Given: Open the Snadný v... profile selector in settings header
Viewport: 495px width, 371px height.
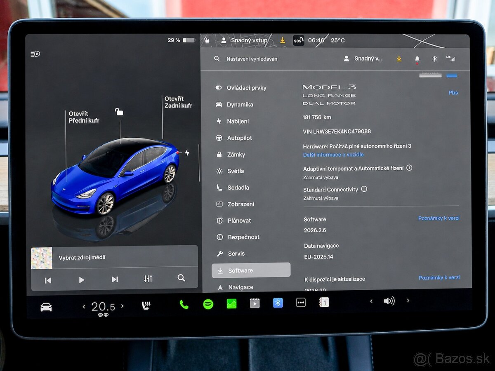Looking at the screenshot, I should tap(363, 59).
